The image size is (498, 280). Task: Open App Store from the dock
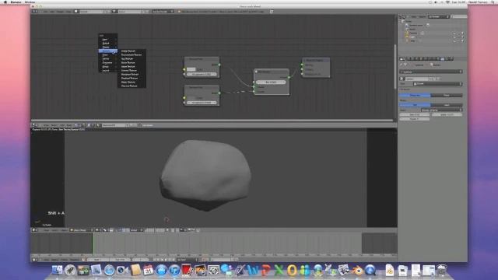(x=161, y=271)
